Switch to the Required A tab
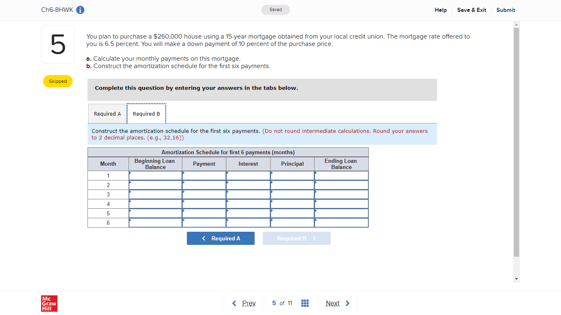 pyautogui.click(x=107, y=113)
